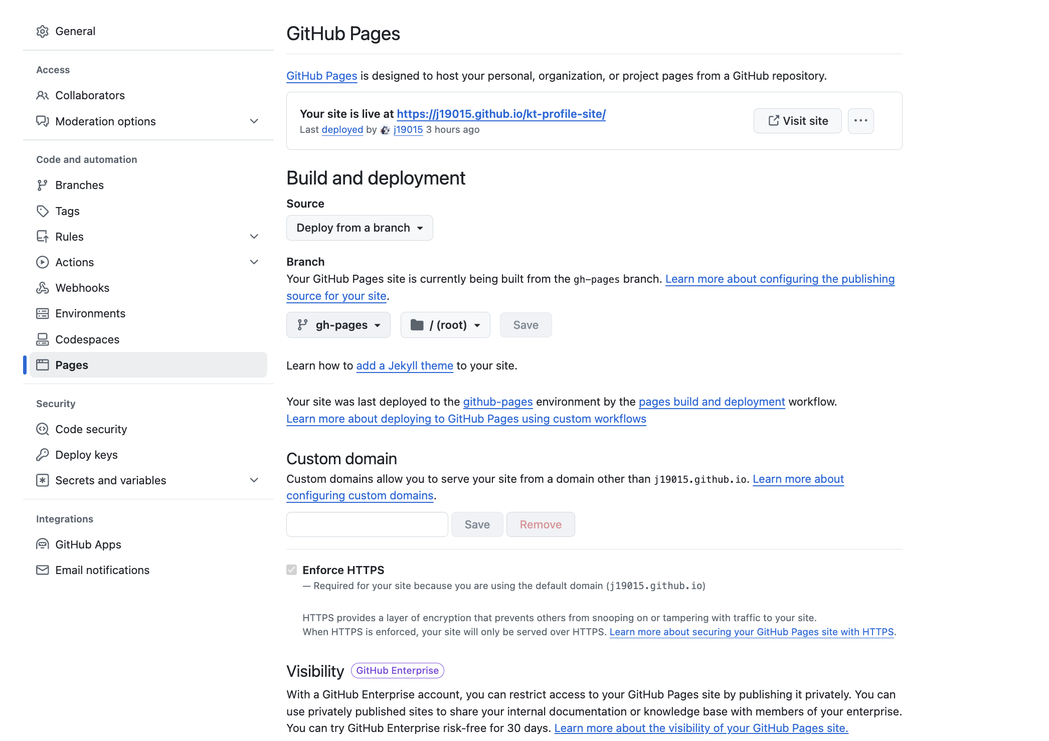Open the / (root) folder dropdown
Viewport: 1049px width, 741px height.
pyautogui.click(x=445, y=325)
